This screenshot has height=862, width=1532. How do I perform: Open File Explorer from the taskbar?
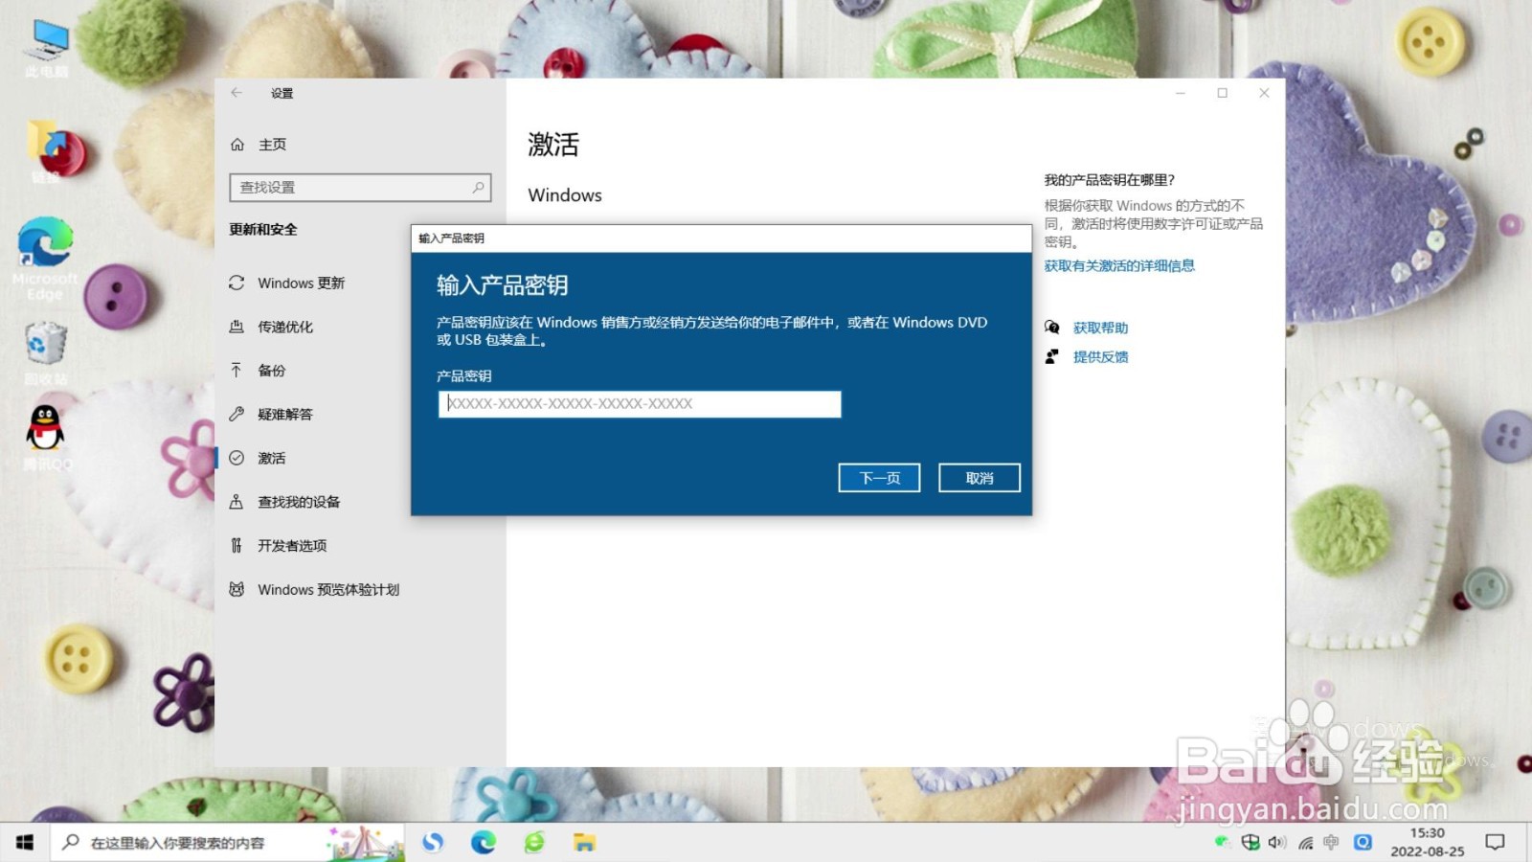(x=584, y=843)
